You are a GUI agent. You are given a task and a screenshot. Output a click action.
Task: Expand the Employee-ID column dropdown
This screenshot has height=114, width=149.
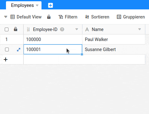[x=77, y=29]
